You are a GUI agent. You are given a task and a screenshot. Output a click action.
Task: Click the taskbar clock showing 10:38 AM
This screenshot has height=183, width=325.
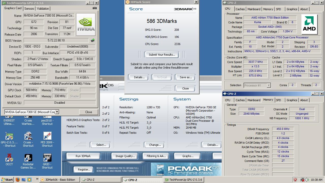(x=316, y=180)
